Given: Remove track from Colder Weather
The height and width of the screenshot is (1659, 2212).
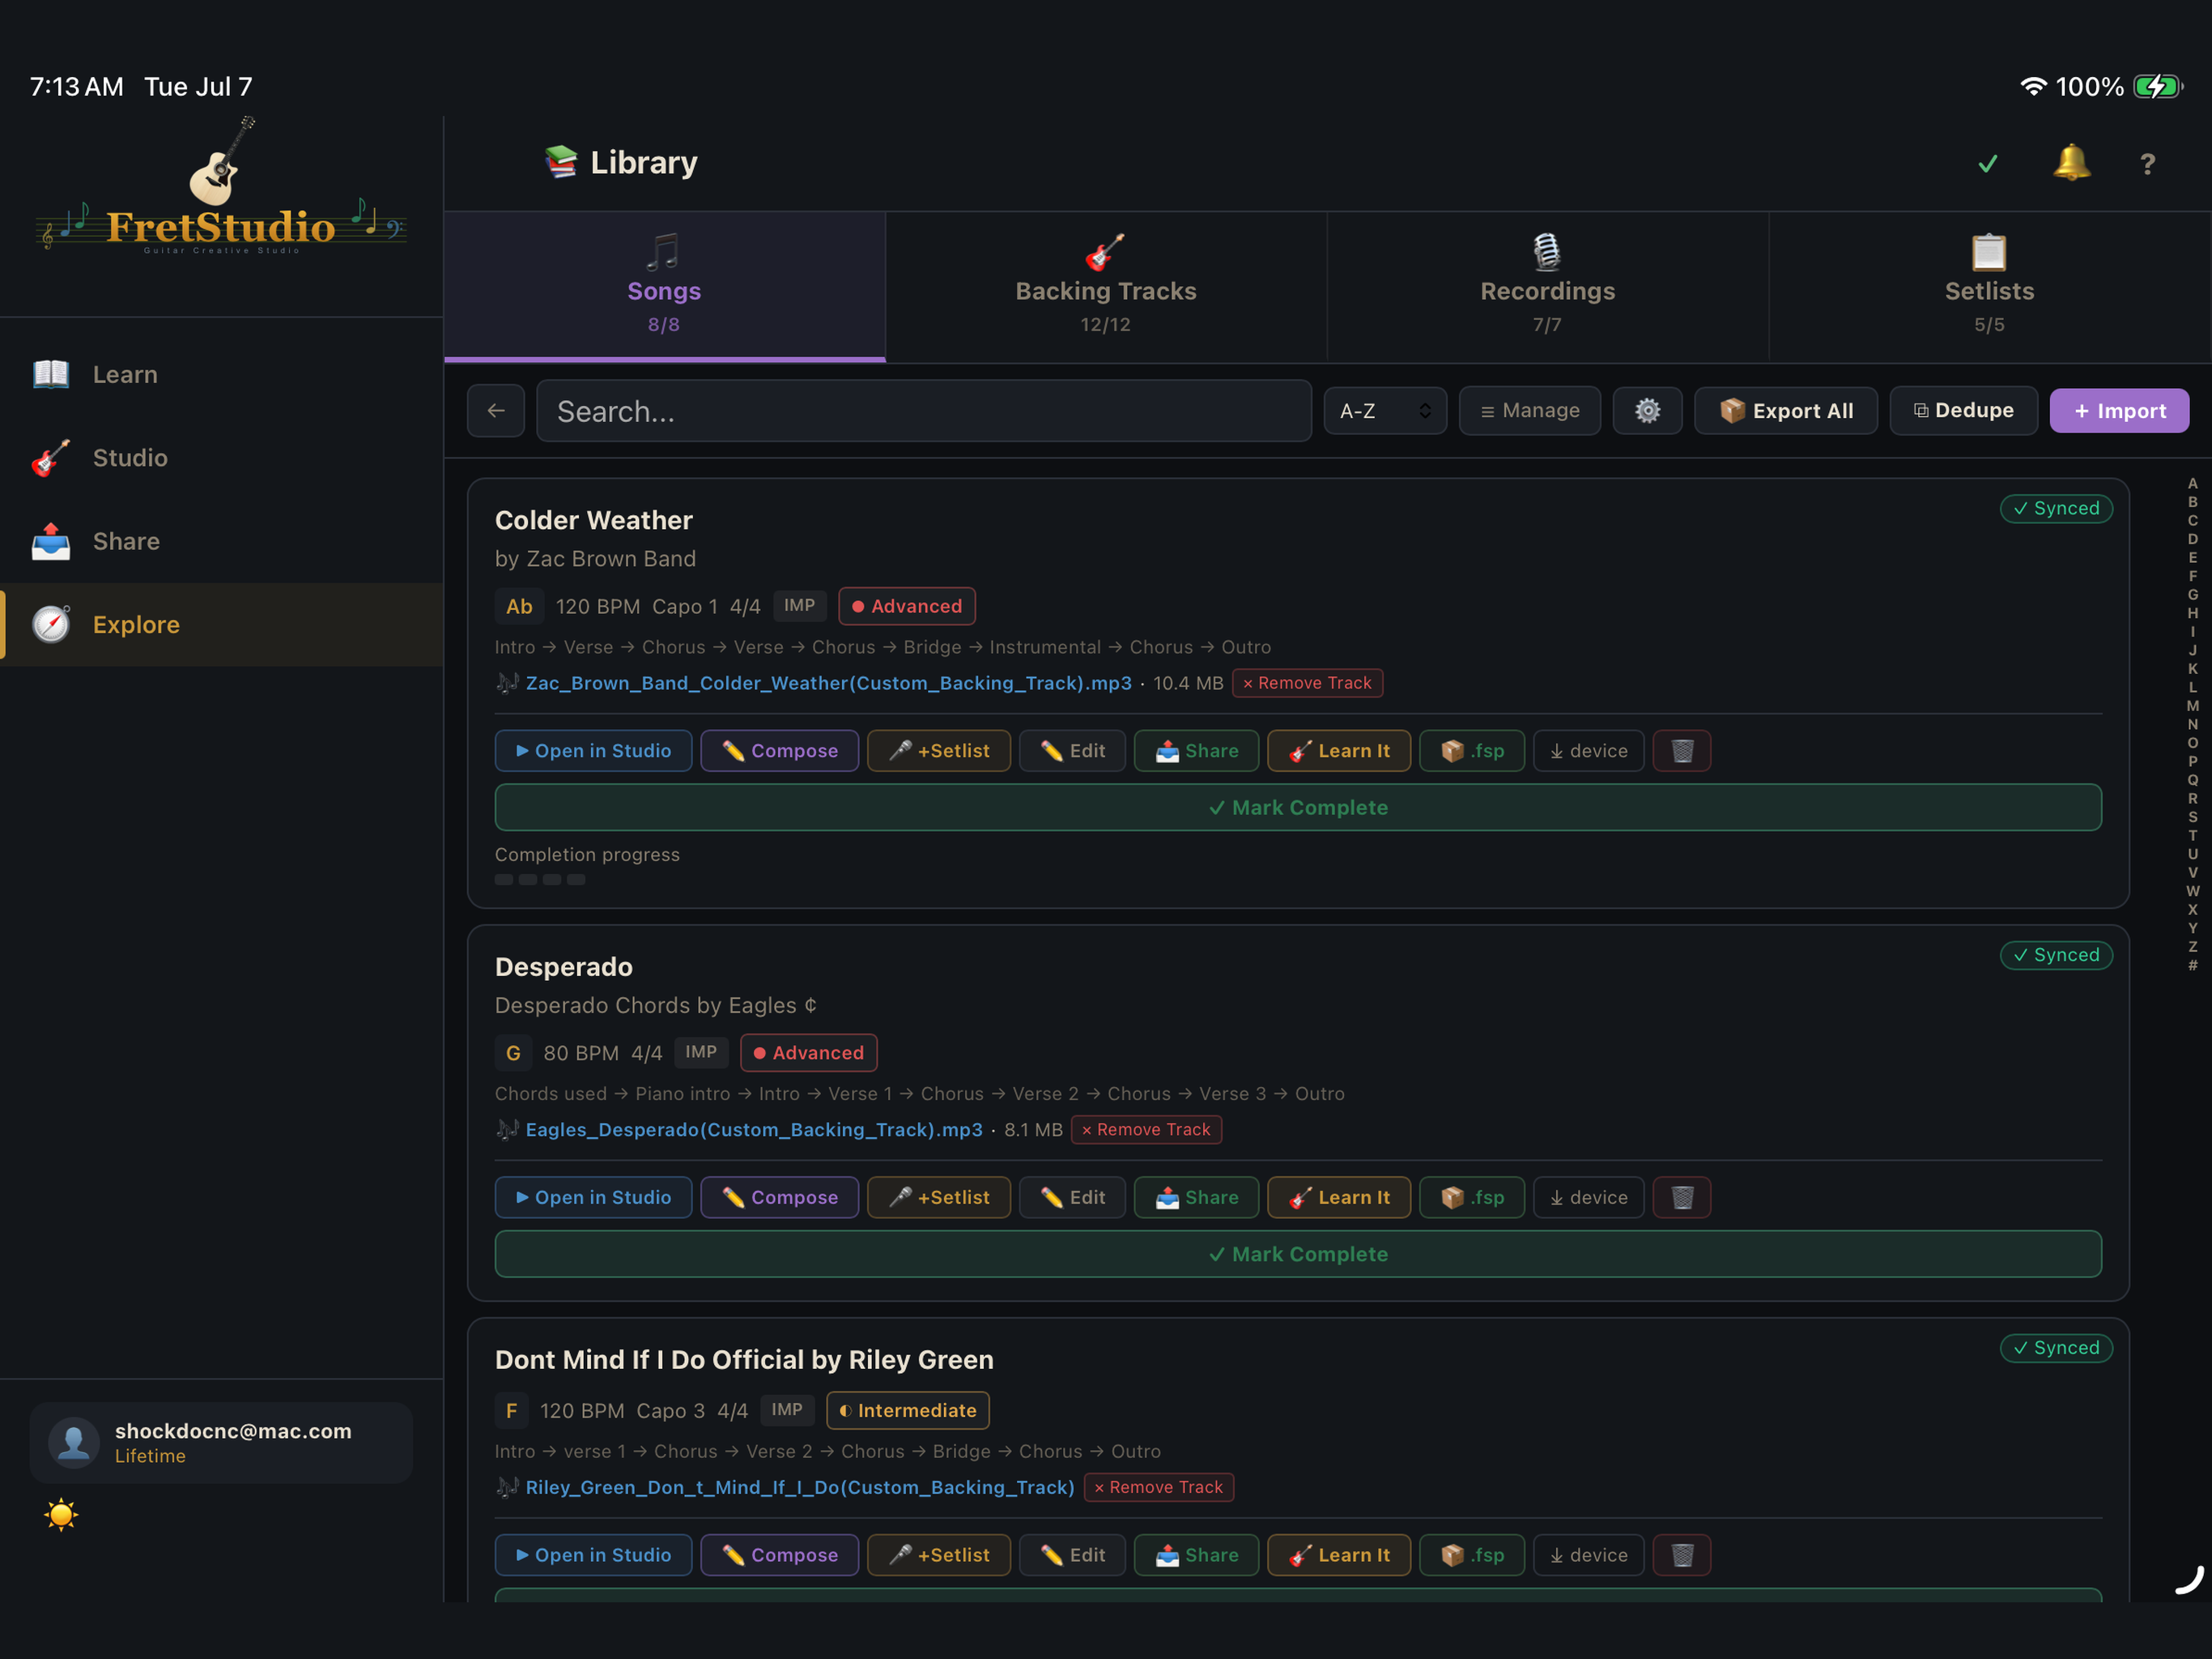Looking at the screenshot, I should (x=1307, y=682).
